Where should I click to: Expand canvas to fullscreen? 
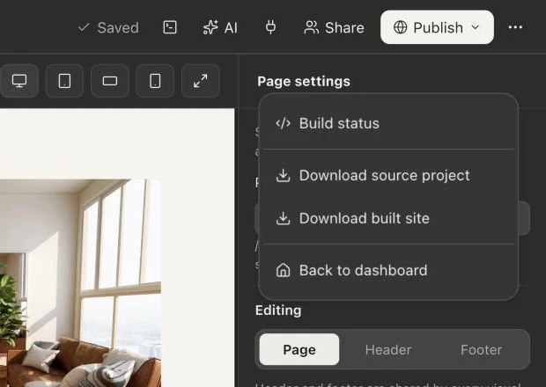tap(200, 81)
